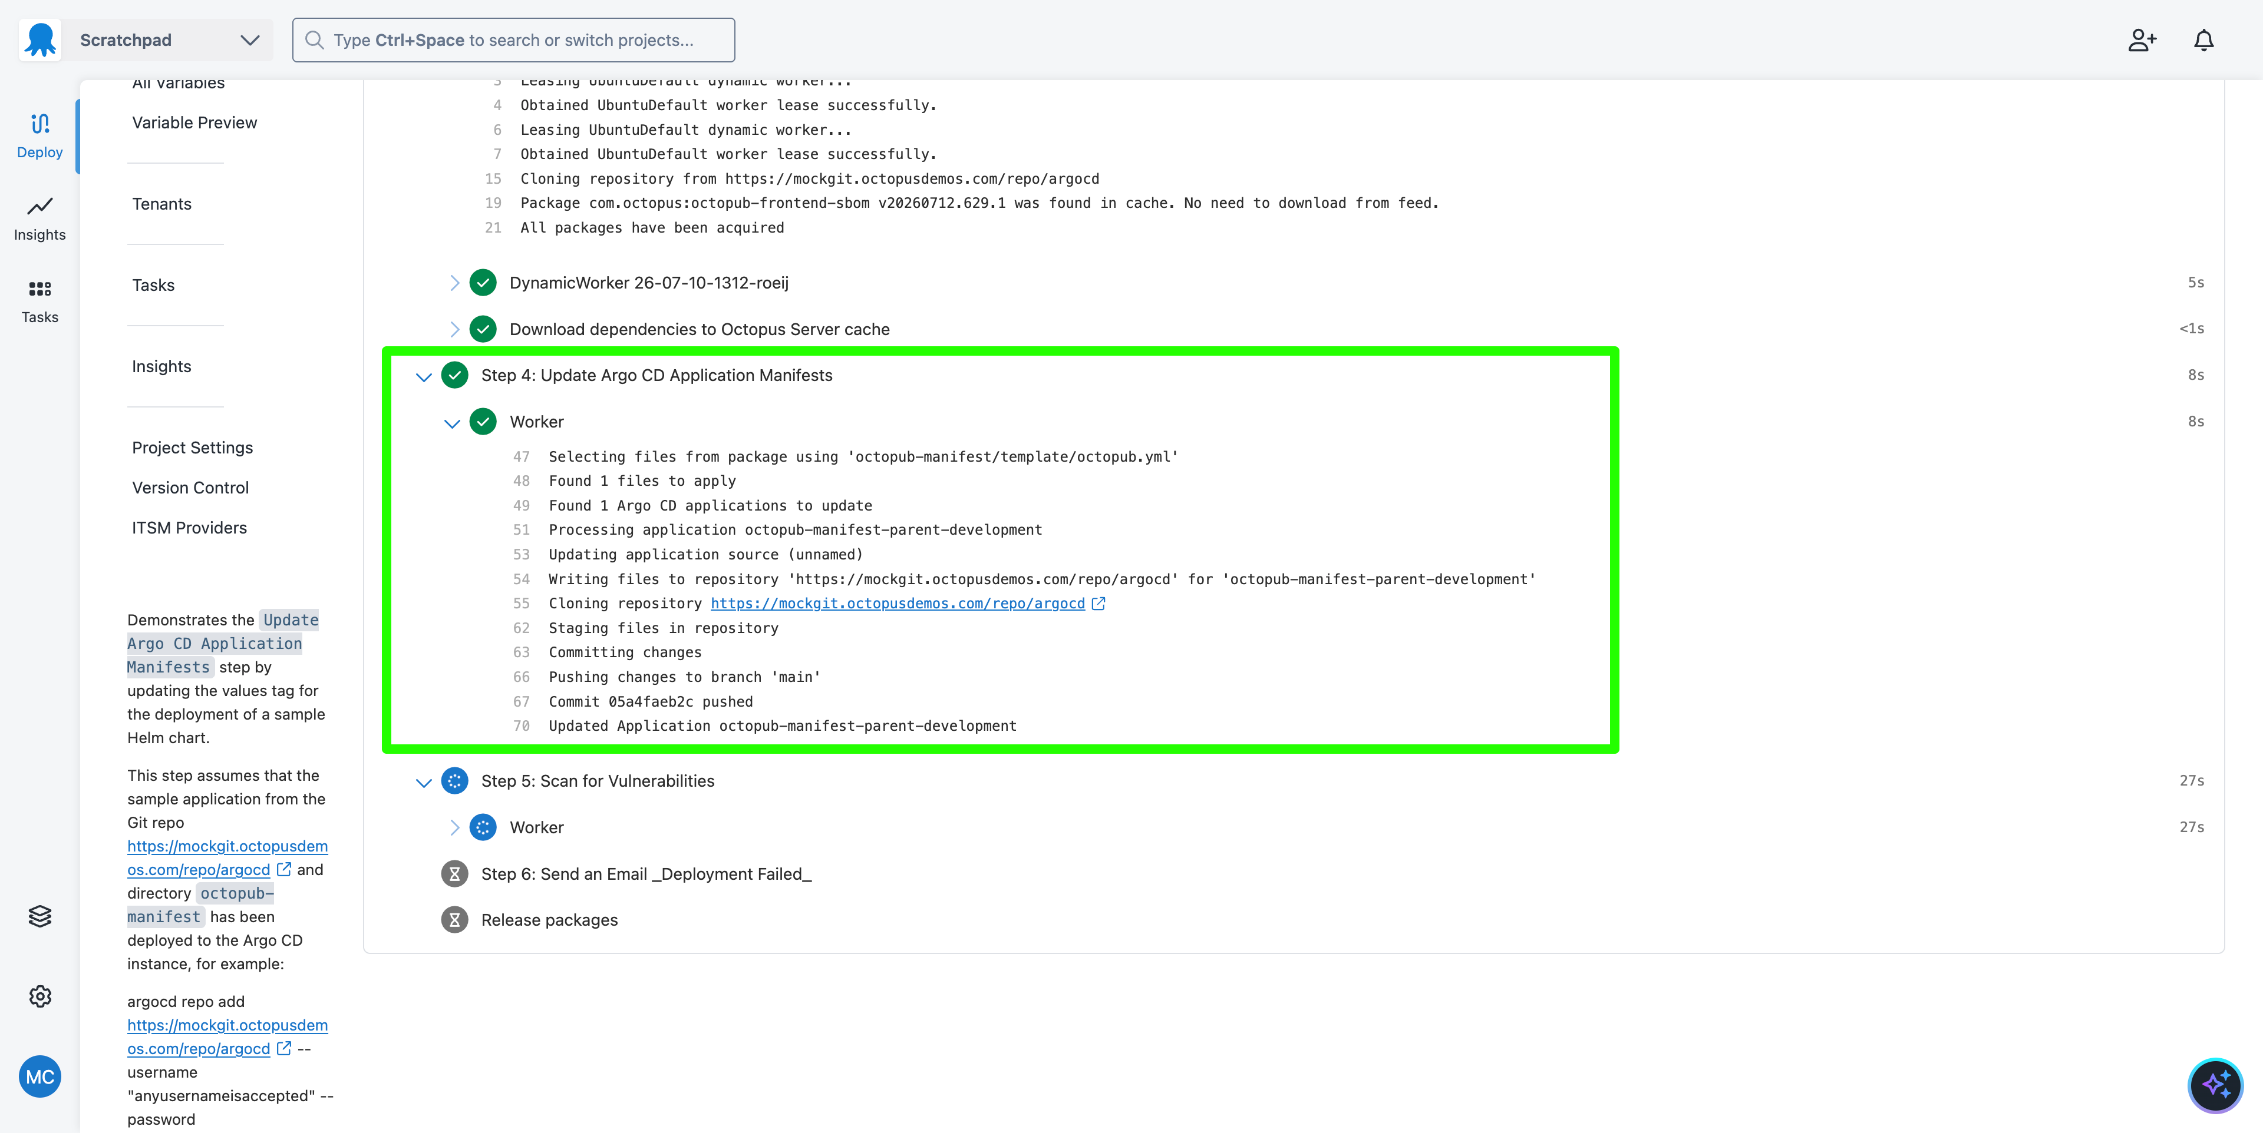The image size is (2263, 1133).
Task: Click the 5s duration on DynamicWorker row
Action: (x=2195, y=283)
